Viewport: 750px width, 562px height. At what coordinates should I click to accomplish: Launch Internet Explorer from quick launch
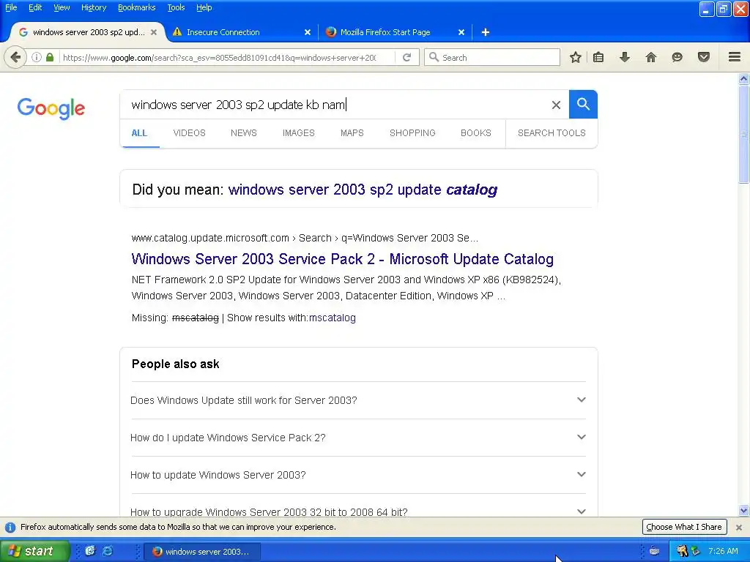(108, 551)
